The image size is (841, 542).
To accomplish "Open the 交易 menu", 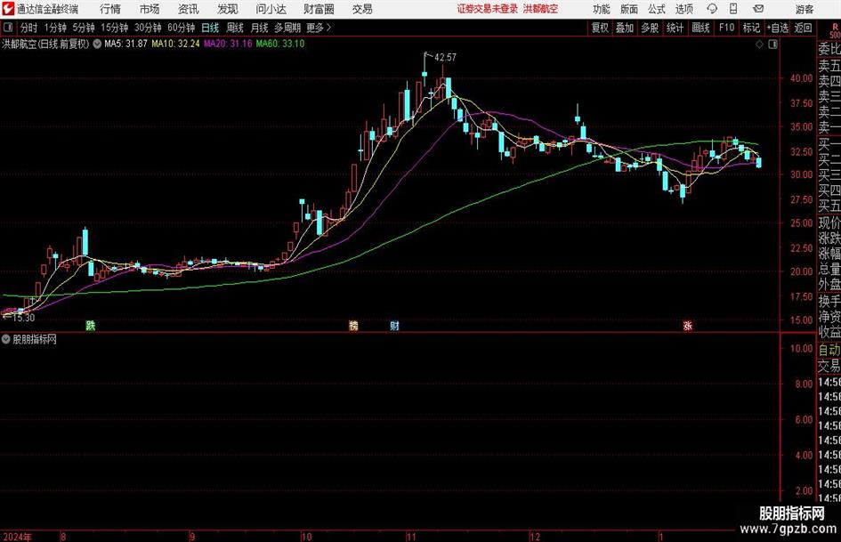I will point(362,9).
